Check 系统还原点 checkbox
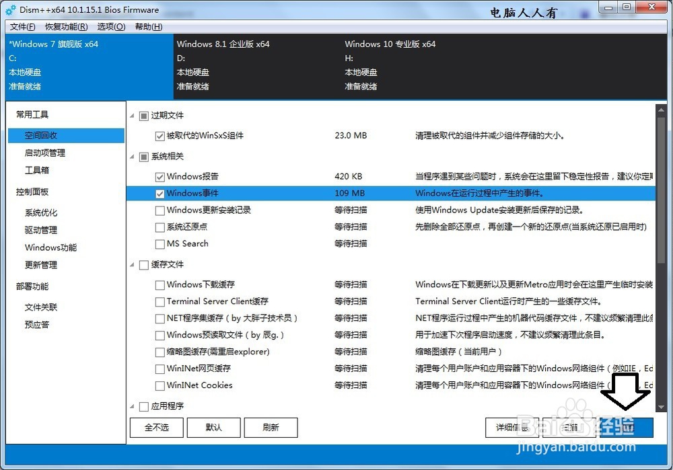 tap(160, 227)
